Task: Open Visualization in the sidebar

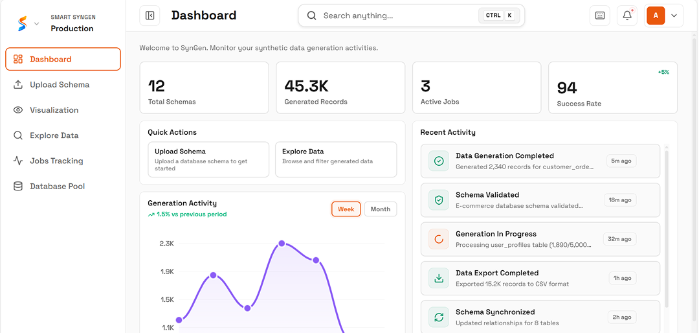Action: (63, 109)
